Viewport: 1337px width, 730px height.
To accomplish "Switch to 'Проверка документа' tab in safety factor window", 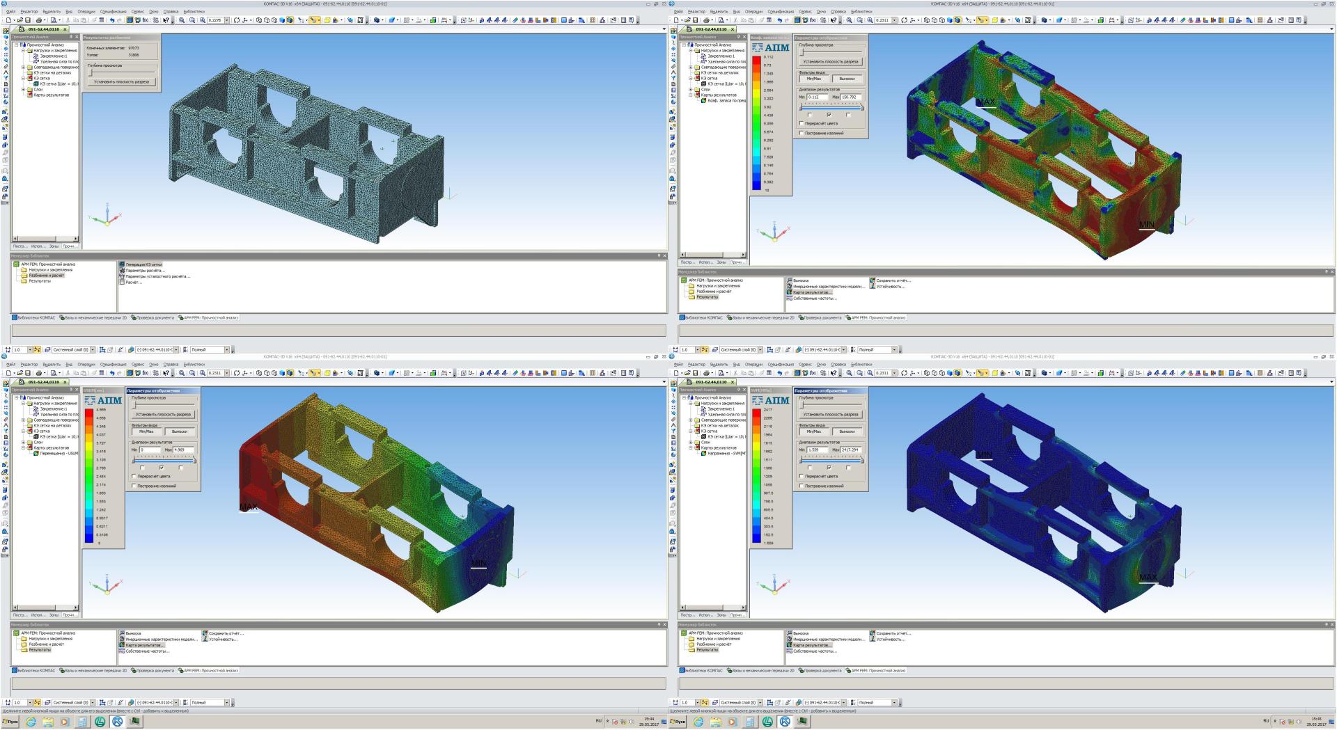I will 822,318.
